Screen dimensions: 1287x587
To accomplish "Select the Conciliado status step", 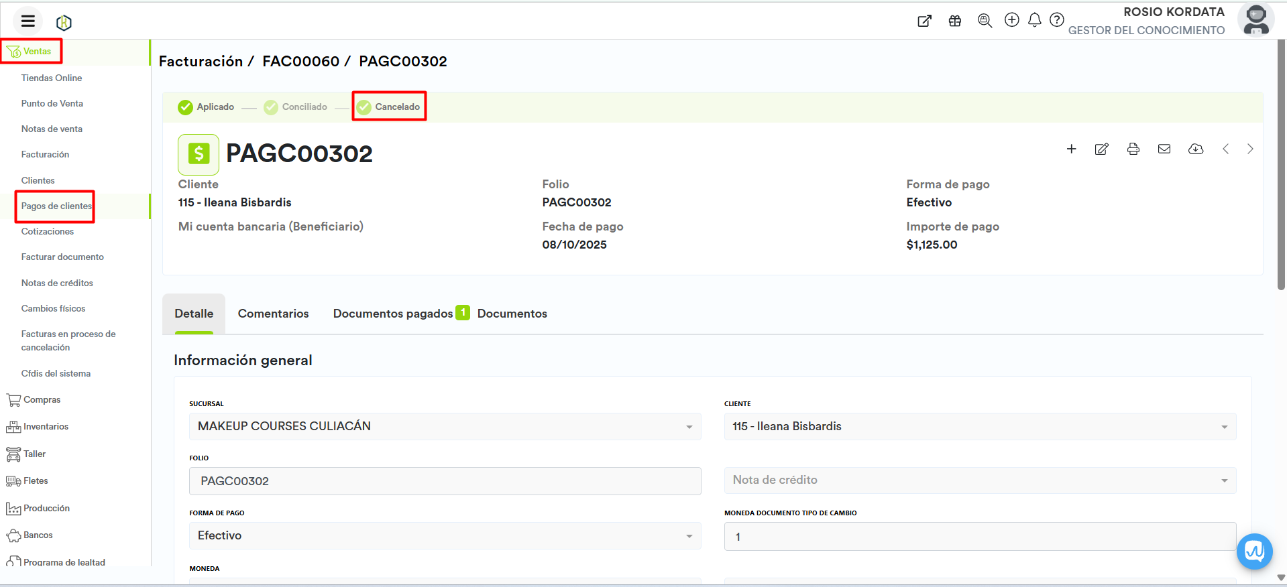I will [296, 107].
